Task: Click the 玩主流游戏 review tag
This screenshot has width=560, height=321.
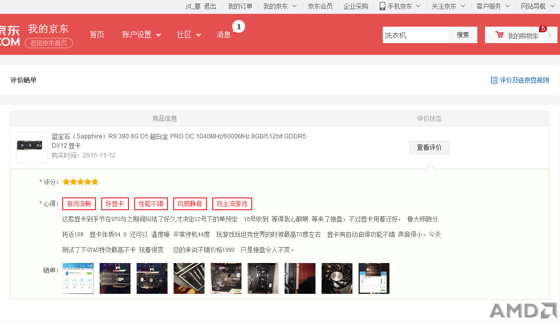Action: [232, 204]
